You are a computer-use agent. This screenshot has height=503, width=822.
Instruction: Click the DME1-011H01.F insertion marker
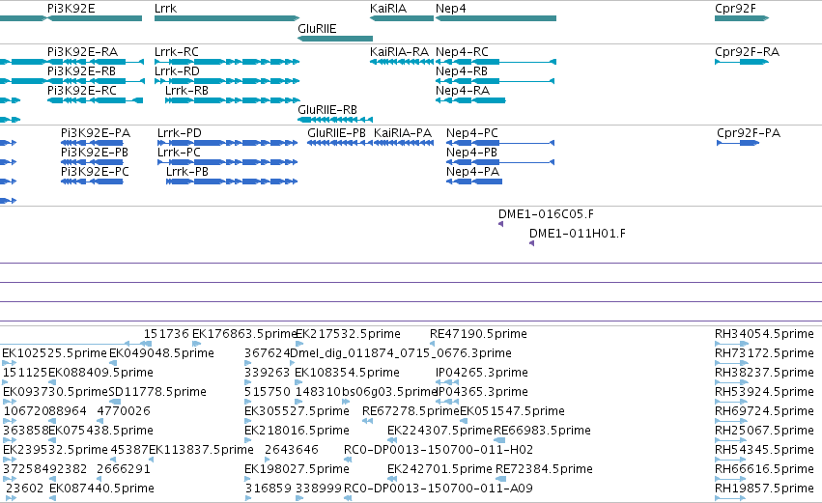point(531,243)
